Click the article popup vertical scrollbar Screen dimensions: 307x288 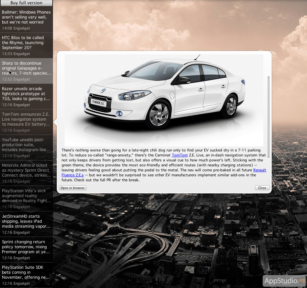pos(269,117)
